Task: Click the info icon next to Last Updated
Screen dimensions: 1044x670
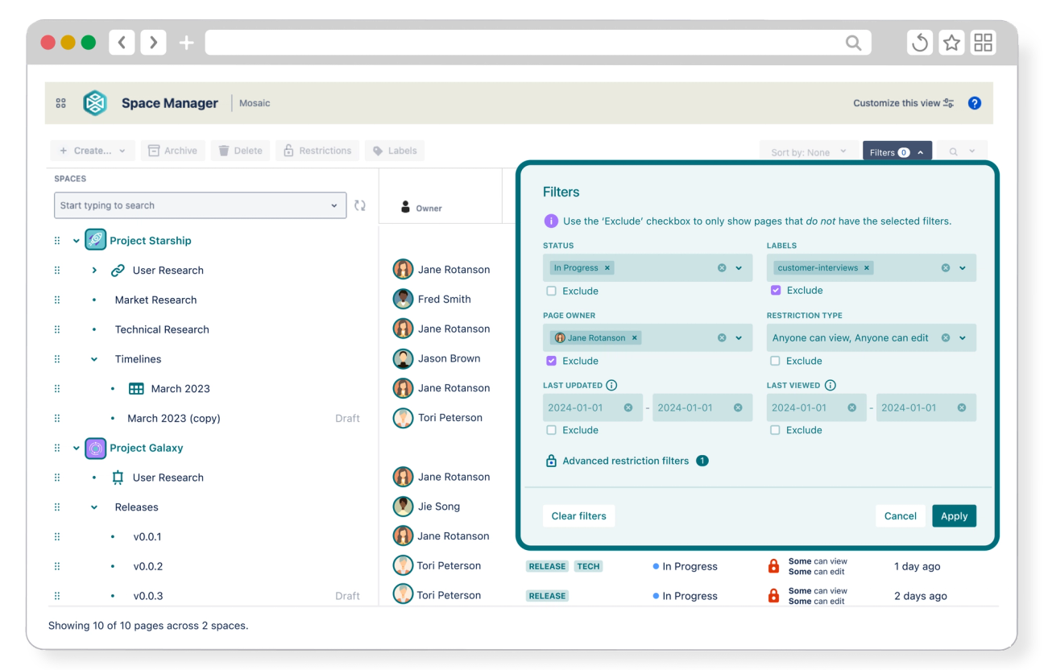Action: click(611, 385)
